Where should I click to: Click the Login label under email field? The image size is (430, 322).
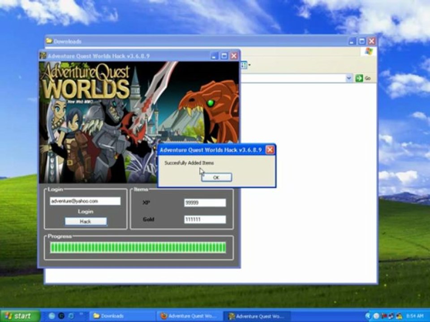pos(86,212)
